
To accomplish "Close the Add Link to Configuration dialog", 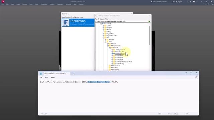I will pos(150,16).
